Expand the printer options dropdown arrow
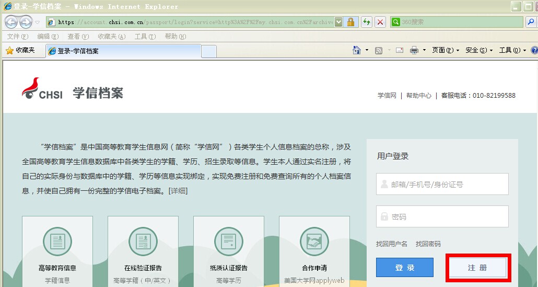This screenshot has height=287, width=538. [424, 51]
